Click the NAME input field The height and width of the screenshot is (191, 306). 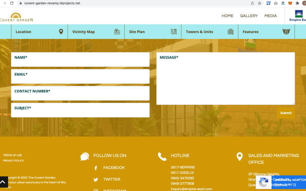(x=80, y=60)
